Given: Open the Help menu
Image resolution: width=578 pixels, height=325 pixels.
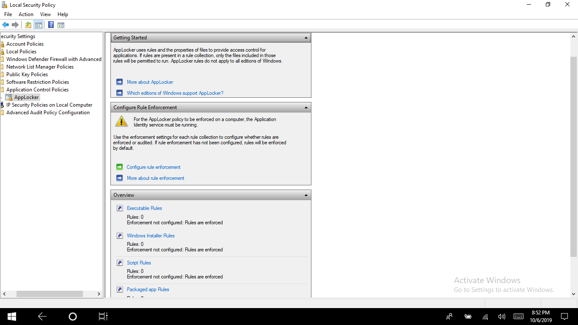Looking at the screenshot, I should [63, 14].
